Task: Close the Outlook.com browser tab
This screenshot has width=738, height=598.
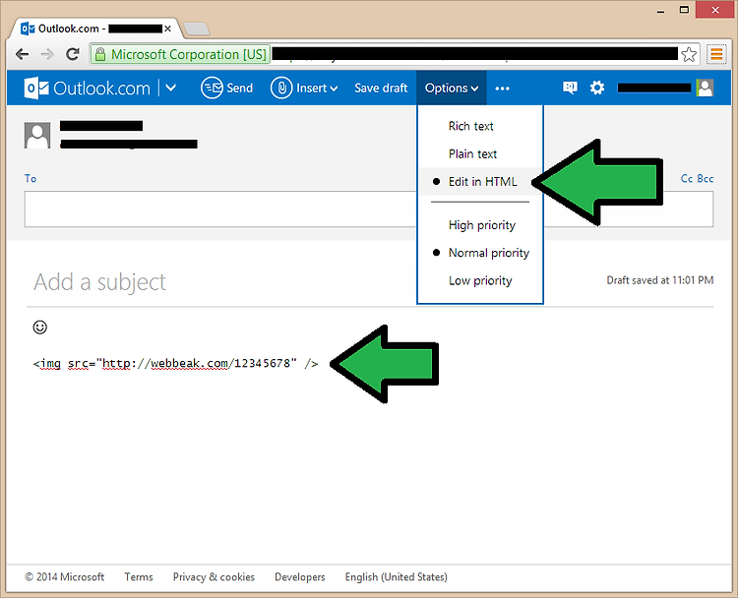Action: (167, 29)
